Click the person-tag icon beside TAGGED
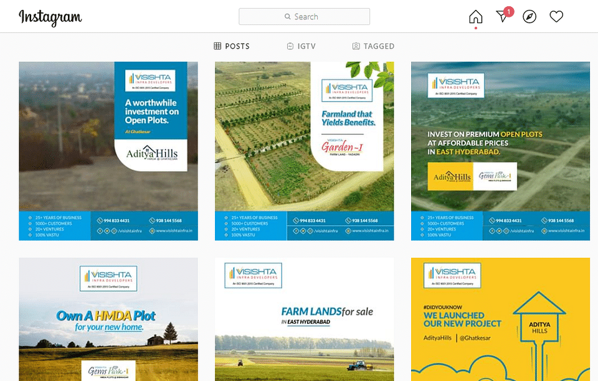This screenshot has width=598, height=381. point(356,46)
